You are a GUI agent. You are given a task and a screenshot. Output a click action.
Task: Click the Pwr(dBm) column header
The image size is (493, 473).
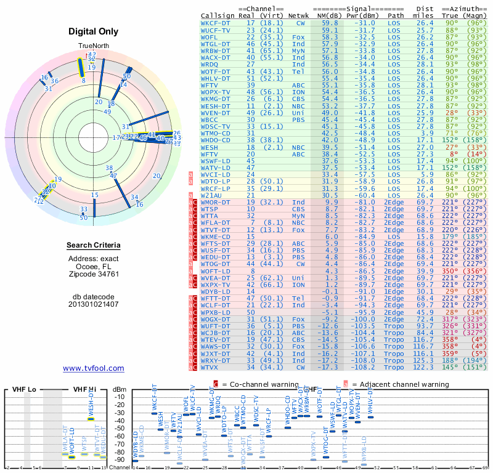[x=362, y=16]
